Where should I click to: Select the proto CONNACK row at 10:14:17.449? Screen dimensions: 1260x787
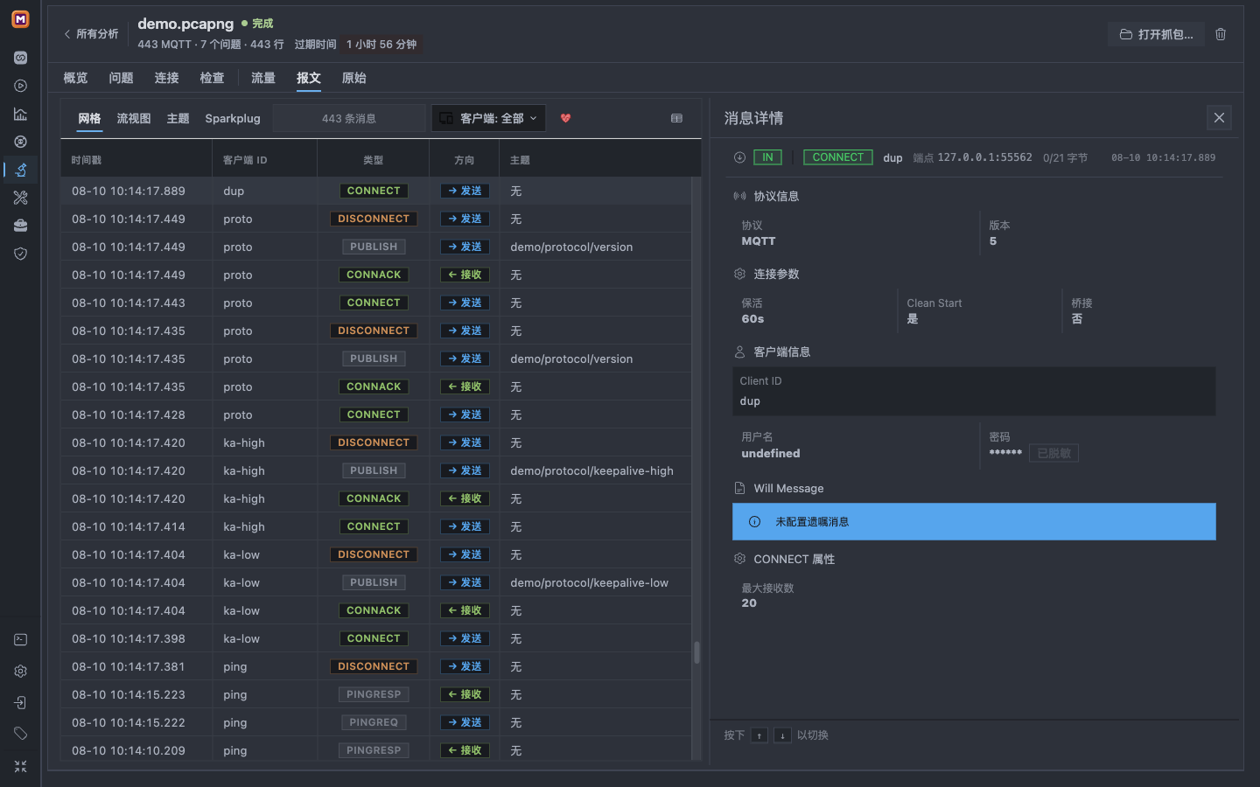pyautogui.click(x=375, y=275)
